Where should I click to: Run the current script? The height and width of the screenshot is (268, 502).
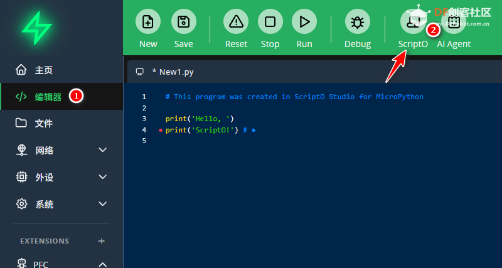pyautogui.click(x=304, y=22)
